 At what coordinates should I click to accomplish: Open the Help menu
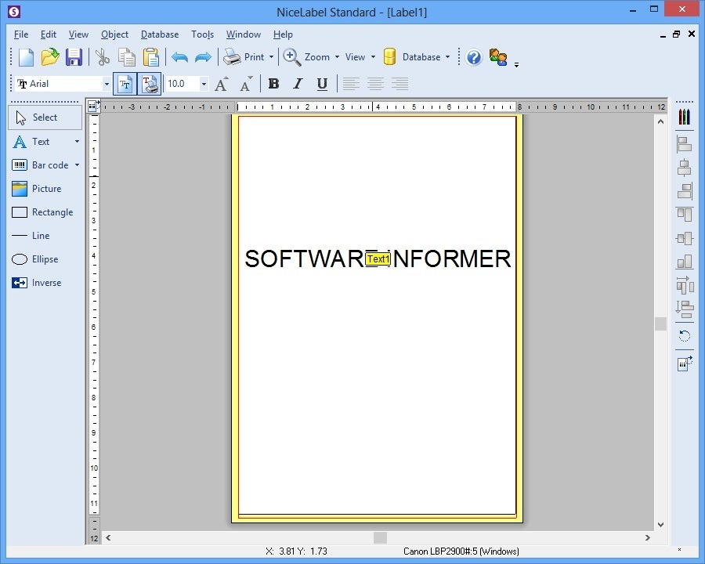point(283,34)
